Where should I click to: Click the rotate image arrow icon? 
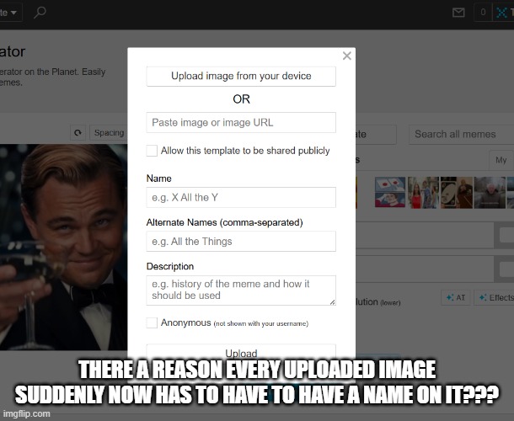click(x=78, y=133)
